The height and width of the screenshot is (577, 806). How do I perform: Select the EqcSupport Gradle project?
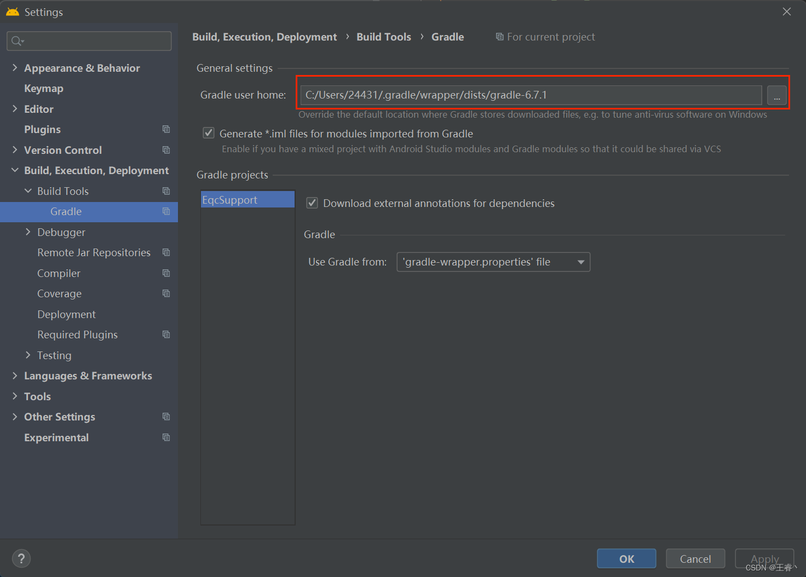tap(247, 200)
